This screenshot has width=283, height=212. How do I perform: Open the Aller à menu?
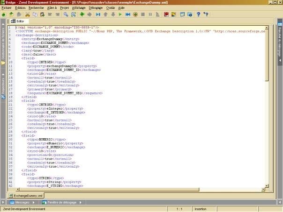coord(52,8)
